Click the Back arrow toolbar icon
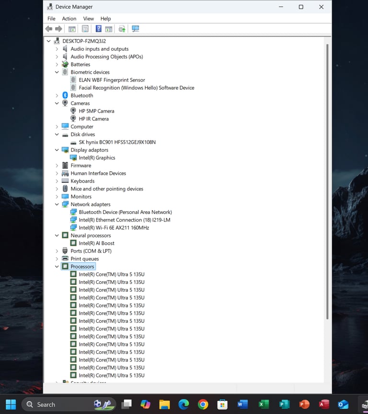 [x=49, y=29]
